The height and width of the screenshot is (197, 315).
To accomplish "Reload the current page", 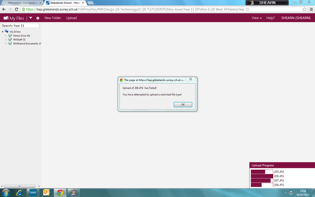I will pos(16,9).
